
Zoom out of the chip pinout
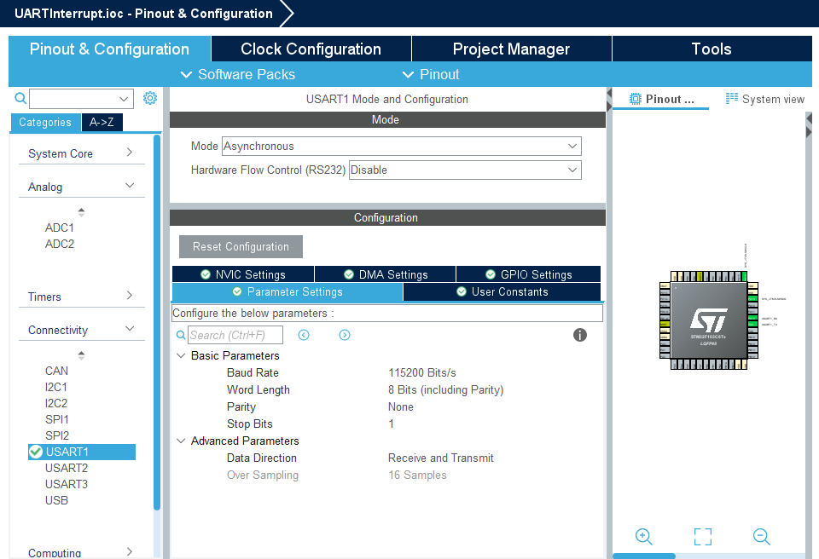click(x=762, y=537)
